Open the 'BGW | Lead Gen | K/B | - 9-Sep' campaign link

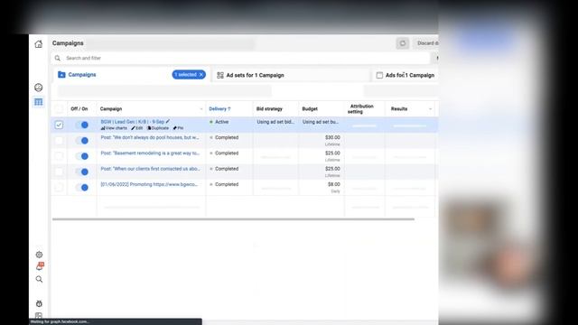click(133, 122)
